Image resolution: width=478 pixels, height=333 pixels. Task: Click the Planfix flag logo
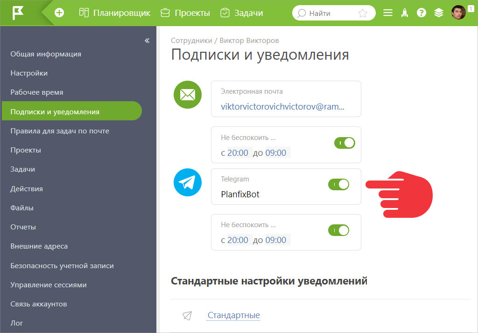pos(18,13)
